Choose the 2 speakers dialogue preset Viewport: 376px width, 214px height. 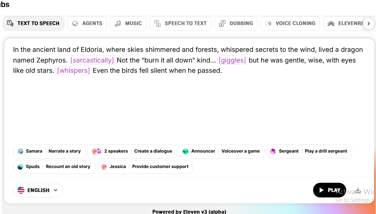(x=132, y=151)
